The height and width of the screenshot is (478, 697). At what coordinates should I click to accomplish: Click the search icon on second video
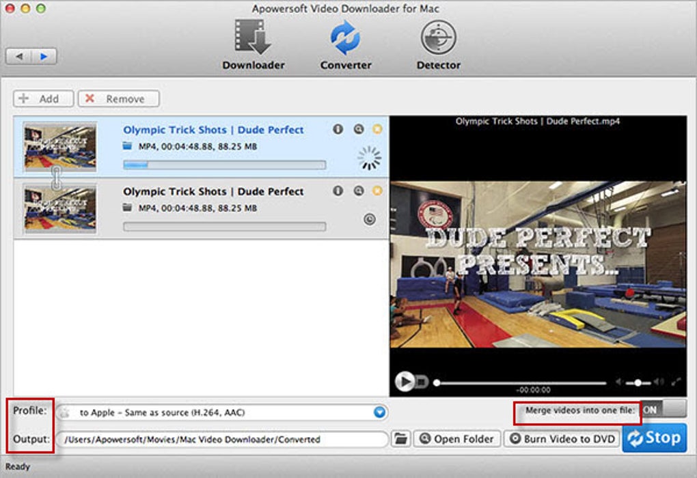coord(358,191)
